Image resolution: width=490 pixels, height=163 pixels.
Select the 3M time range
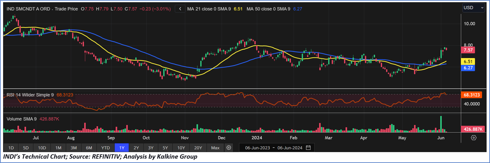(x=74, y=148)
